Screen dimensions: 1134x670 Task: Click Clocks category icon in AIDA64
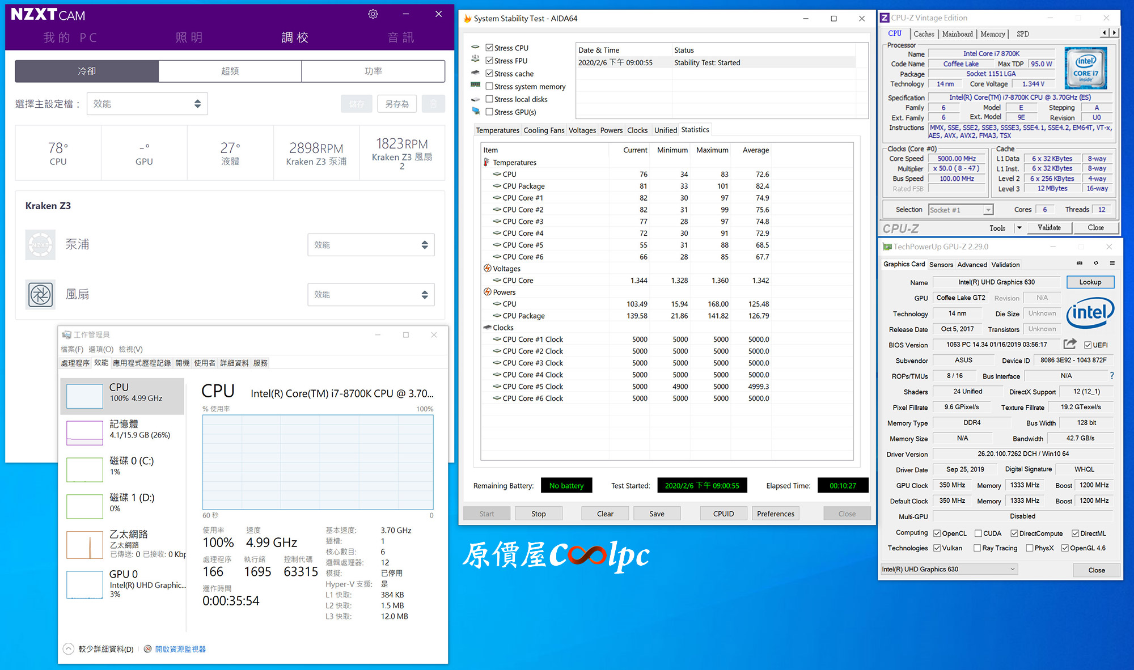click(487, 327)
